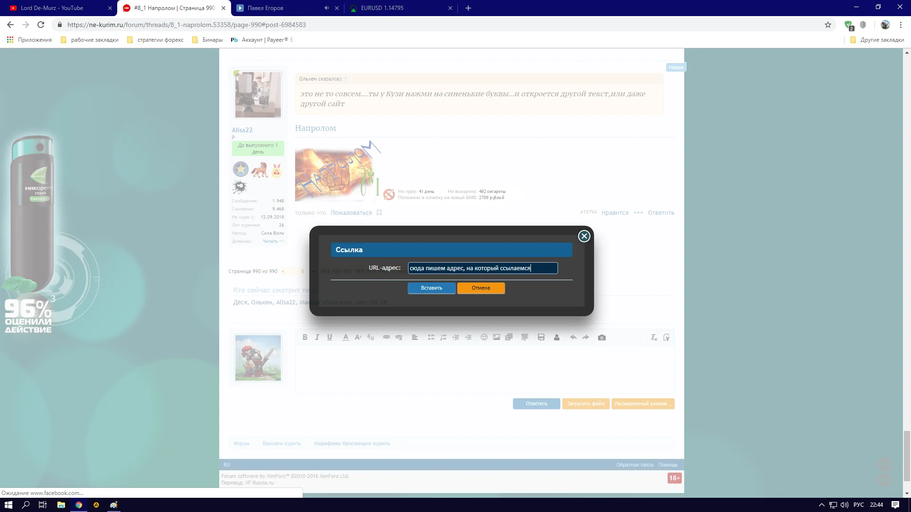Focus the URL-адрес input field
911x512 pixels.
point(483,268)
